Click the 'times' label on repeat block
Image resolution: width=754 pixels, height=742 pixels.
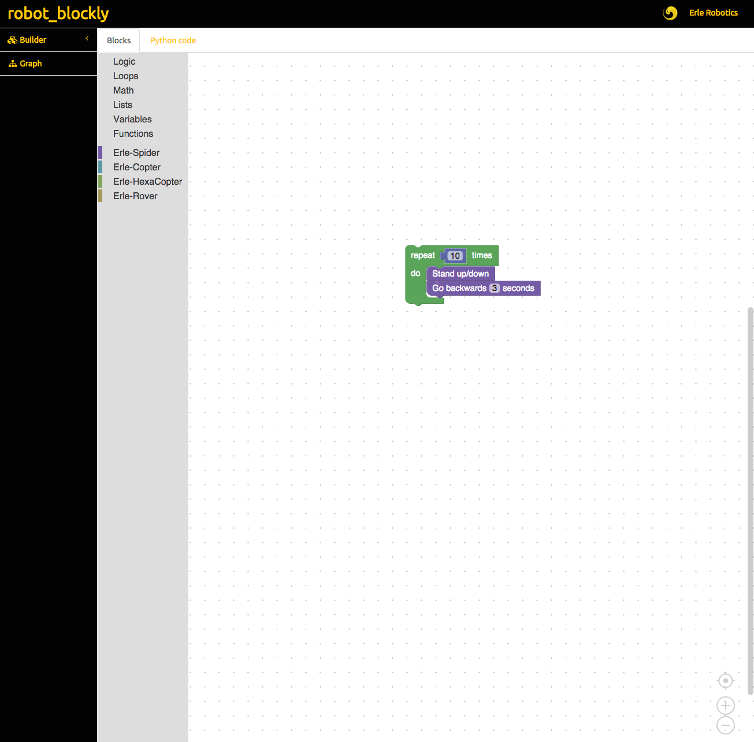(x=482, y=255)
